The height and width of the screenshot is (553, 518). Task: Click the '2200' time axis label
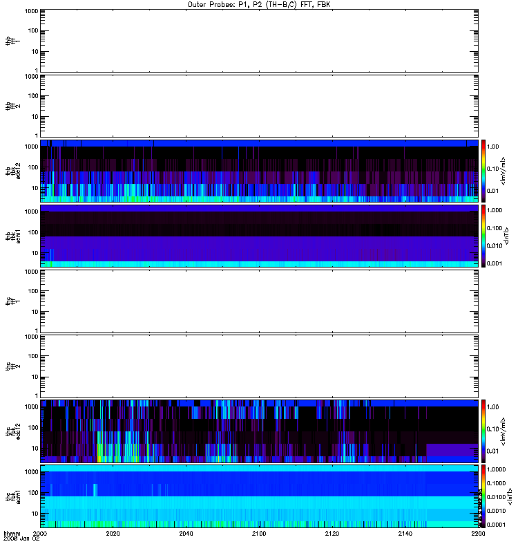[478, 533]
